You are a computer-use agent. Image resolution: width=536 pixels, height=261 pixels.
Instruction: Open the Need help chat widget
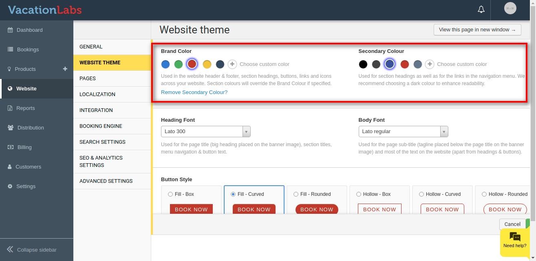point(514,241)
